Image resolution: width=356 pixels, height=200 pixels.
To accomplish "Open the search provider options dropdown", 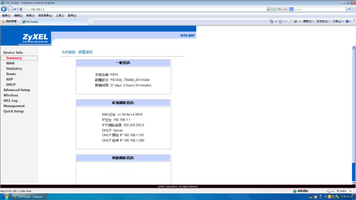I will (x=353, y=9).
